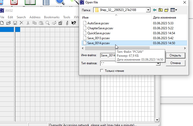Create a new folder in Open file dialog
The image size is (193, 126).
pyautogui.click(x=167, y=10)
